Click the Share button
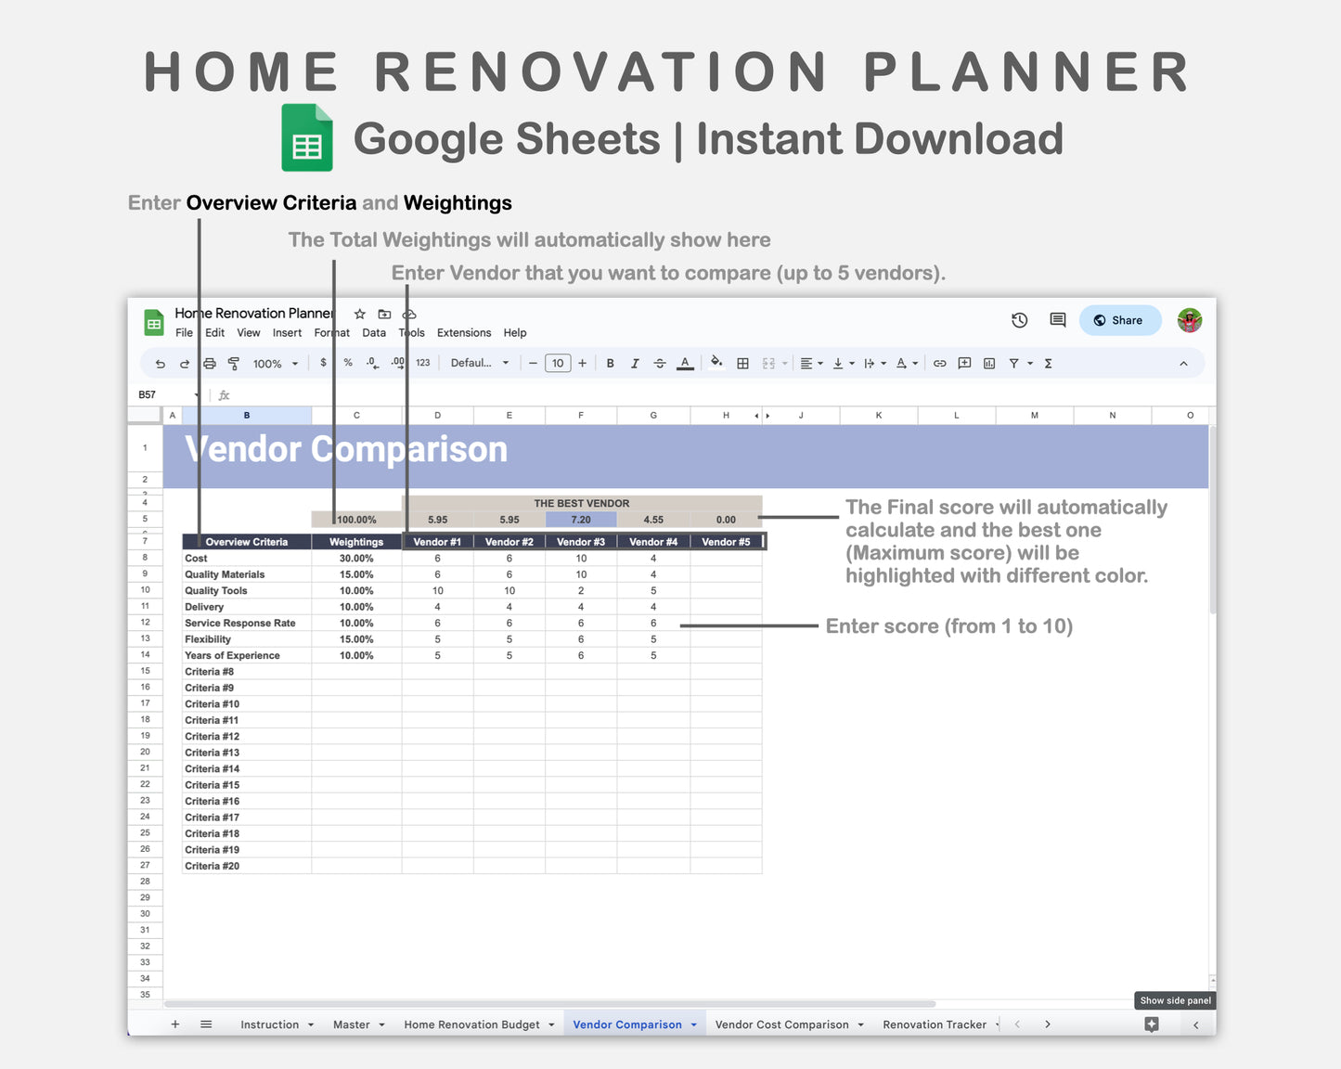Screen dimensions: 1341x1069 point(1120,320)
